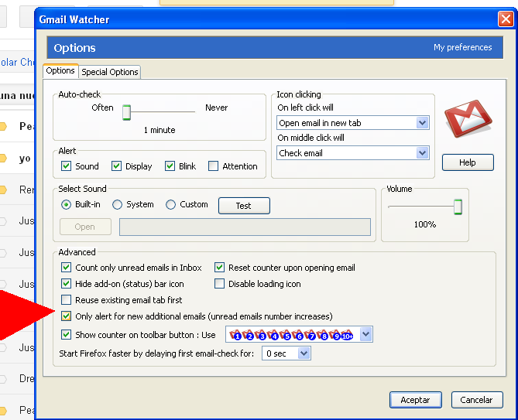Expand the middle click 'Check email' dropdown
The height and width of the screenshot is (420, 518).
click(x=353, y=153)
